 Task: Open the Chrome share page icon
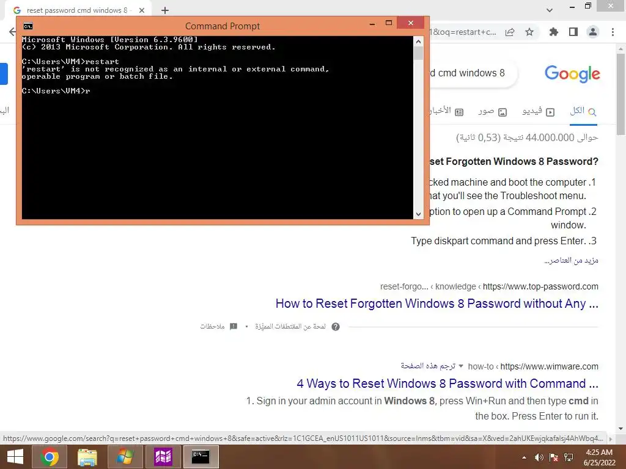click(x=510, y=32)
